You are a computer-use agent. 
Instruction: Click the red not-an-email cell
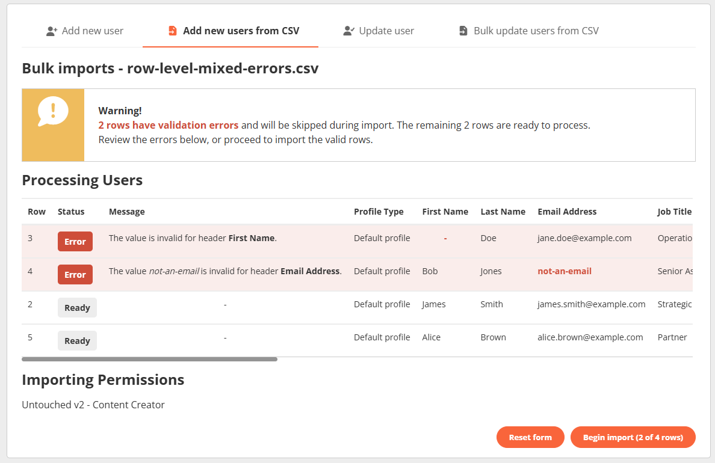565,271
